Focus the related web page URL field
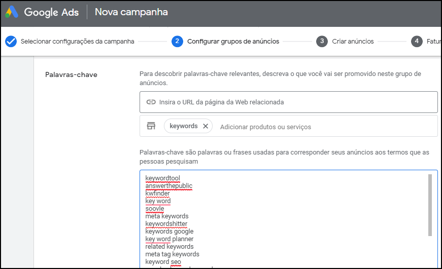442x269 pixels. (x=288, y=102)
